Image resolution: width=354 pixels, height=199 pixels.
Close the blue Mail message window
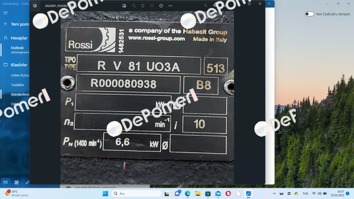[x=269, y=3]
